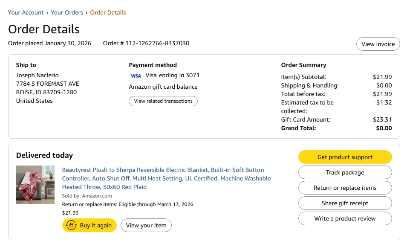Screen dimensions: 407x247
Task: Click the Visa card logo icon
Action: (x=136, y=76)
